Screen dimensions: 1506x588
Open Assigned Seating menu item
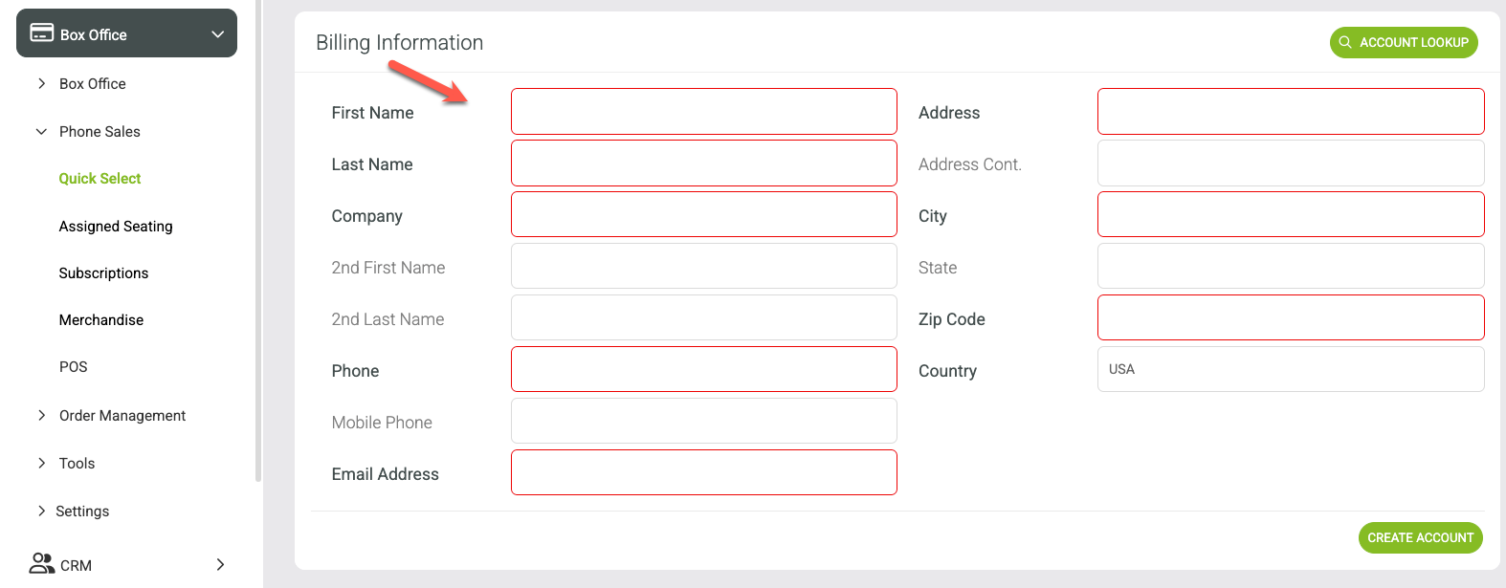(x=116, y=226)
